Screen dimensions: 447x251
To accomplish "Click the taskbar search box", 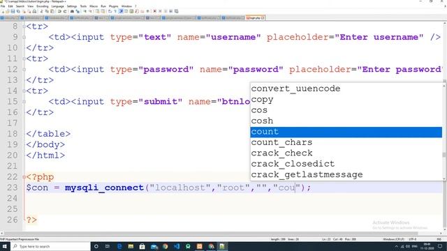I will [x=50, y=246].
